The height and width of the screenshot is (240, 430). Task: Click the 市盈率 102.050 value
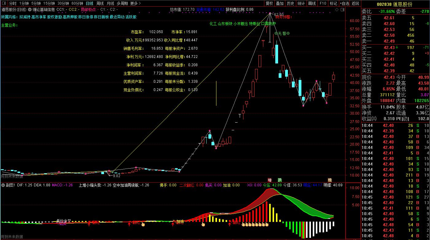coord(156,32)
